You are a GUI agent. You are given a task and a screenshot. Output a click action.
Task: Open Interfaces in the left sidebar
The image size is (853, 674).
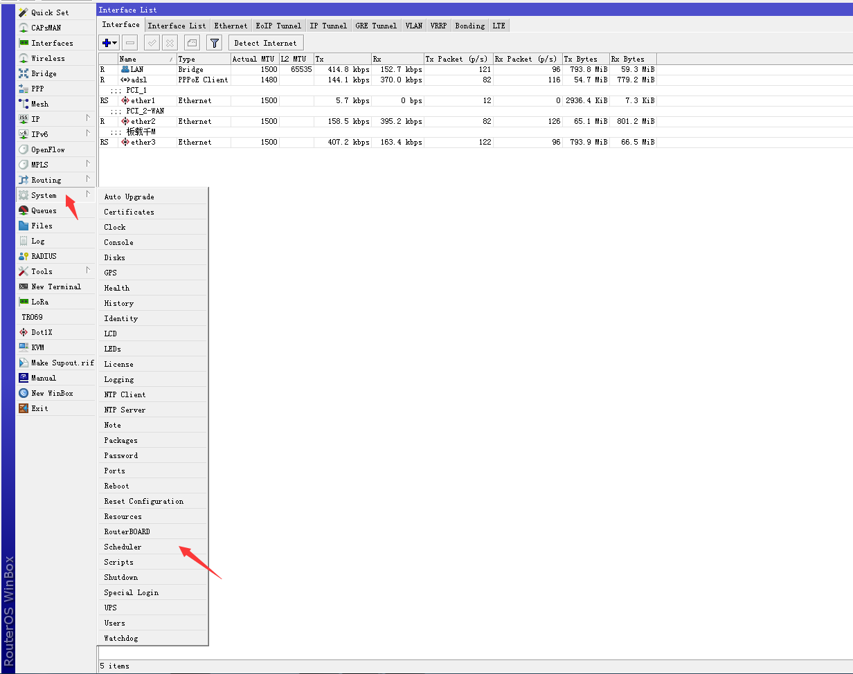tap(55, 43)
